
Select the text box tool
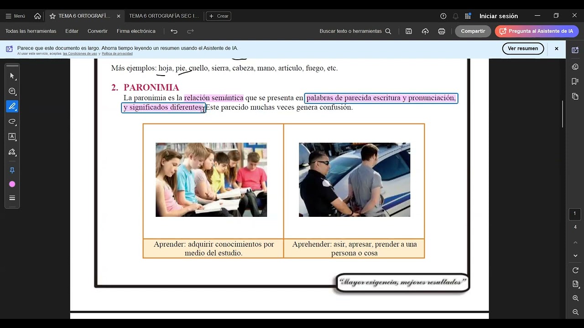coord(12,137)
